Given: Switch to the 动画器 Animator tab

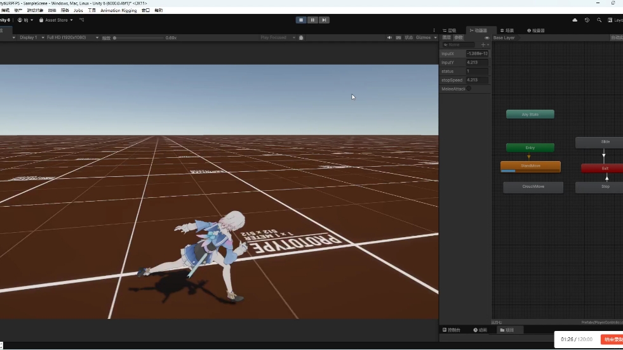Looking at the screenshot, I should [x=478, y=30].
